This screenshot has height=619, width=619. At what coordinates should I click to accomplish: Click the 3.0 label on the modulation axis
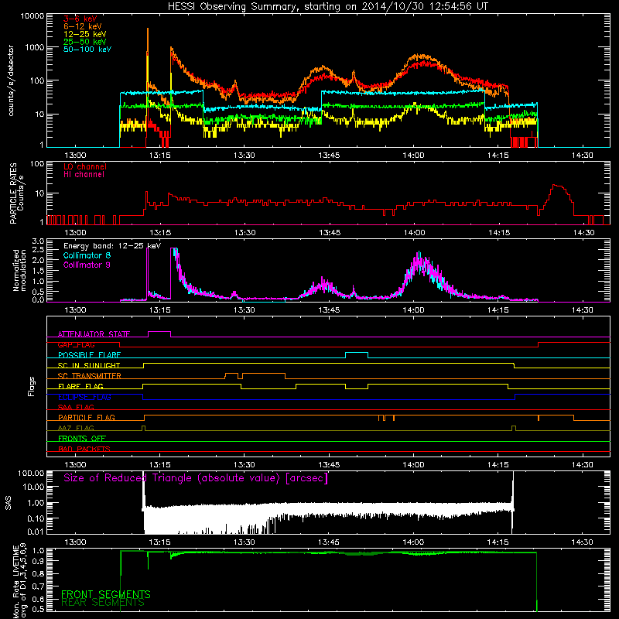coord(38,241)
